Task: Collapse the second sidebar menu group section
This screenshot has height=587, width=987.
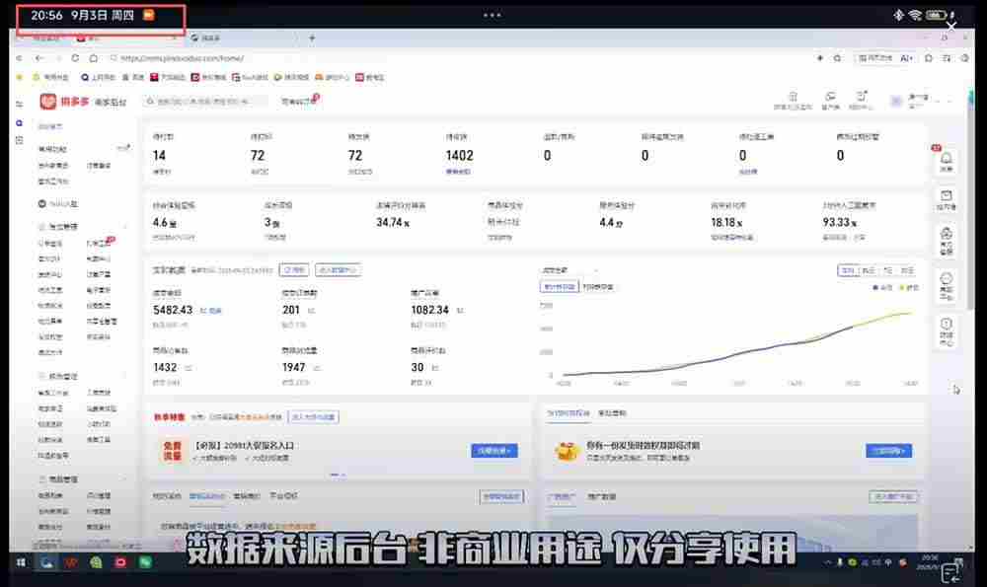Action: (x=82, y=376)
